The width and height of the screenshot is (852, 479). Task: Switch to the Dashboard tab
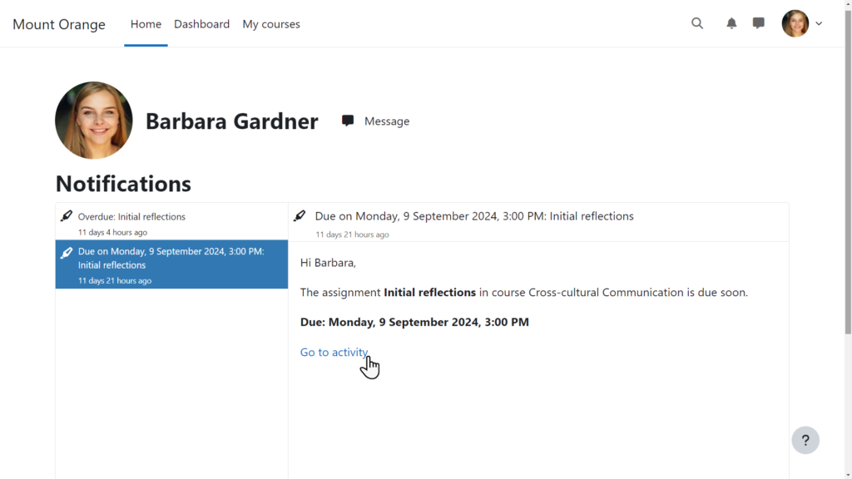pyautogui.click(x=201, y=23)
